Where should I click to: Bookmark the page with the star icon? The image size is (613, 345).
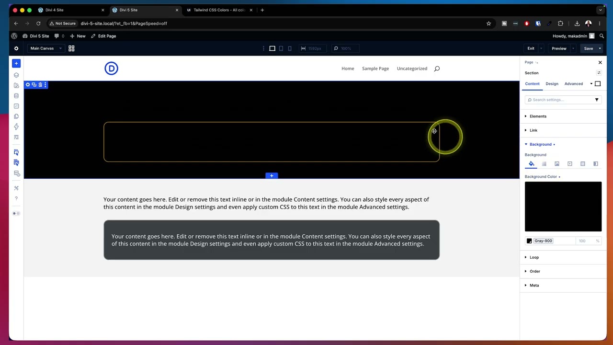tap(488, 23)
